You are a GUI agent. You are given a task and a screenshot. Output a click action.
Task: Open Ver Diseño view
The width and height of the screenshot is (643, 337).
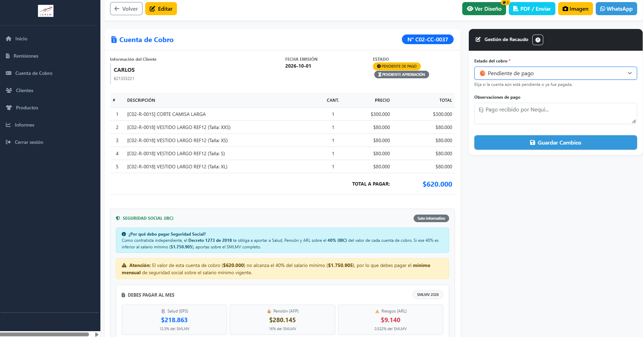484,9
